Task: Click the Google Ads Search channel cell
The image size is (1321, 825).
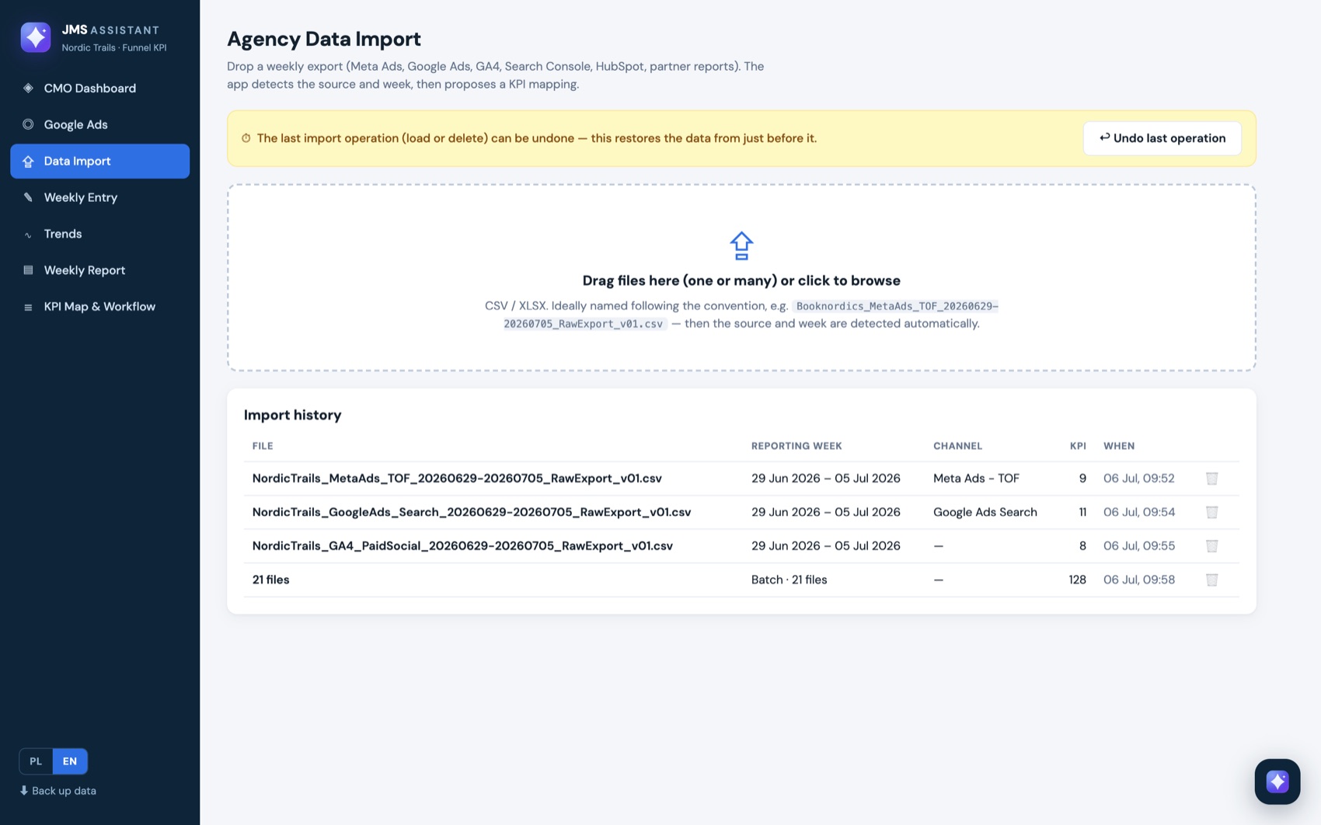Action: pyautogui.click(x=985, y=512)
